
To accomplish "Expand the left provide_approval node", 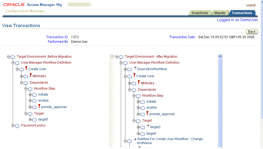I will click(30, 107).
